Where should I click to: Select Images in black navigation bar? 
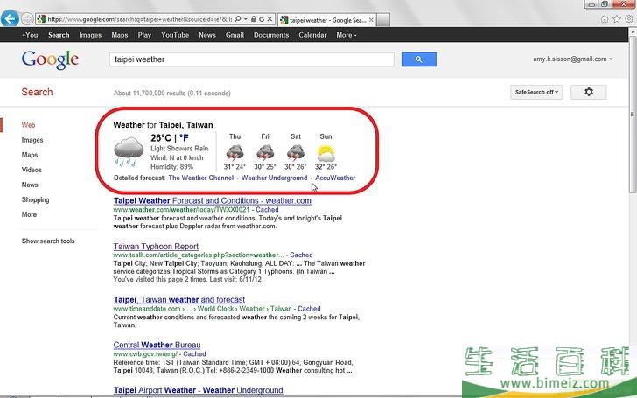(90, 35)
